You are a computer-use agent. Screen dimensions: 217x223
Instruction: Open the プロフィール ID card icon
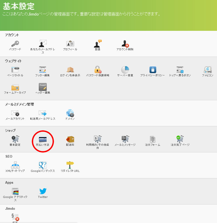[70, 44]
